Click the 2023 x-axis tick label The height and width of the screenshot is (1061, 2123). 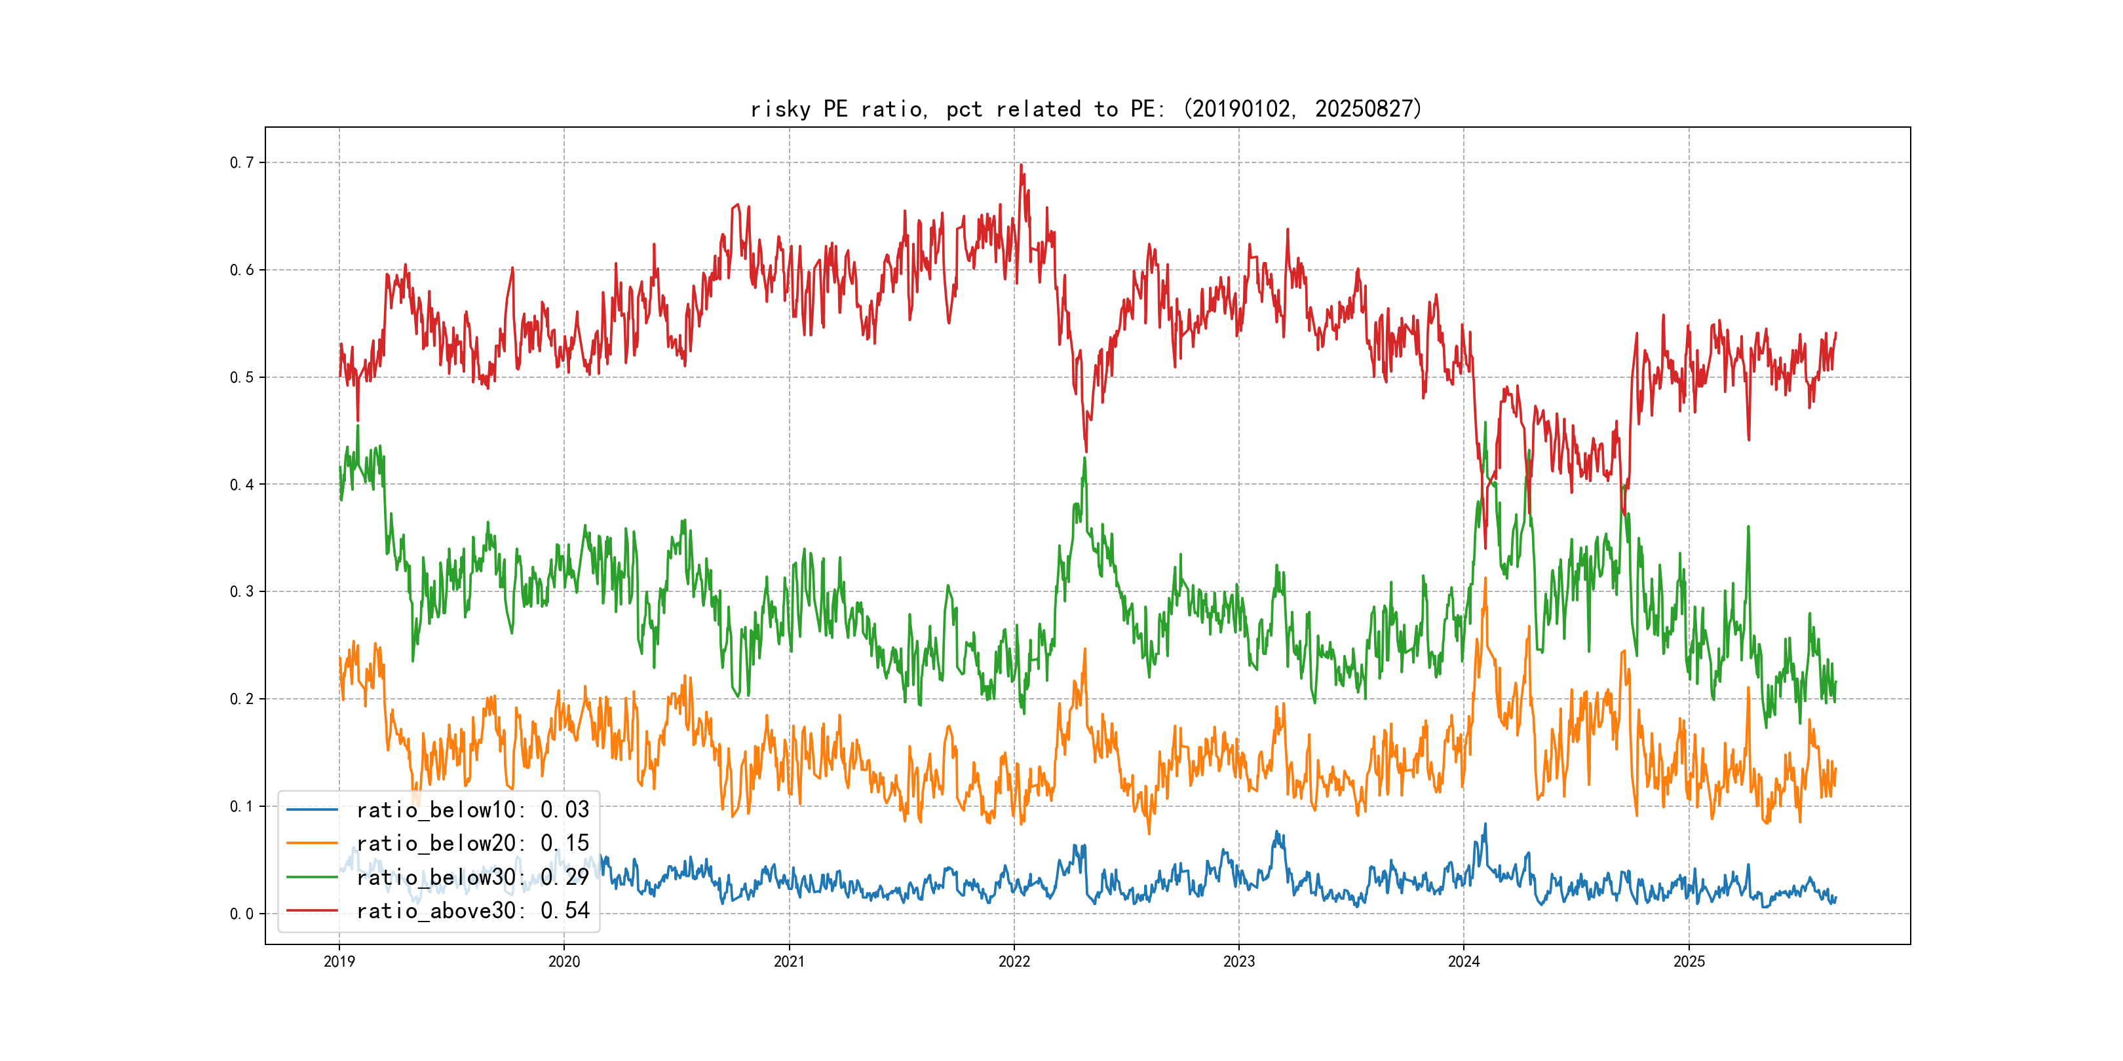coord(1238,961)
